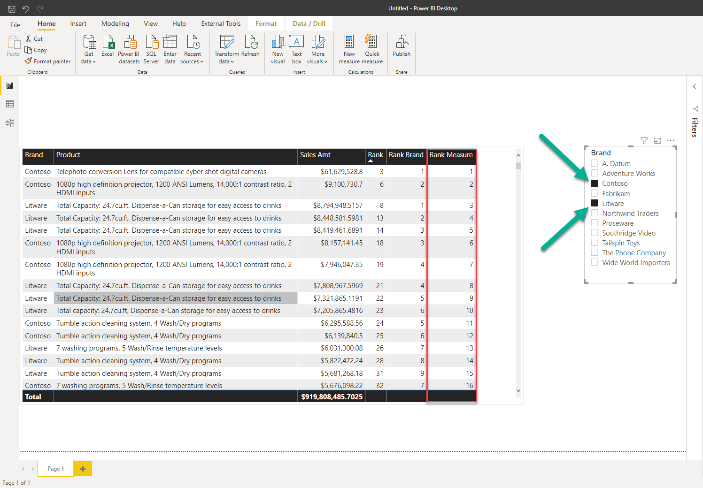Click the Paste clipboard icon
This screenshot has height=488, width=703.
pos(14,42)
